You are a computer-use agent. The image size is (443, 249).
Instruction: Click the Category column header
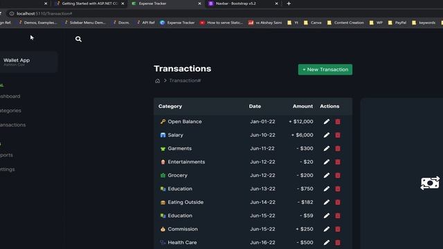pos(170,107)
